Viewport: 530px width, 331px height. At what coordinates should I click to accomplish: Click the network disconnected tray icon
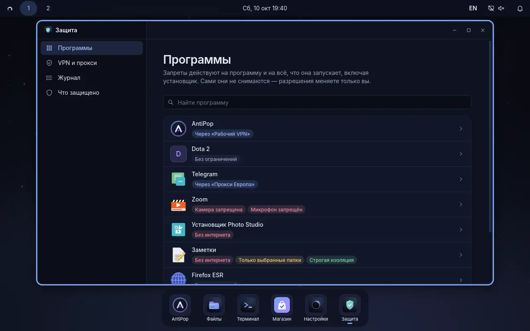[491, 8]
